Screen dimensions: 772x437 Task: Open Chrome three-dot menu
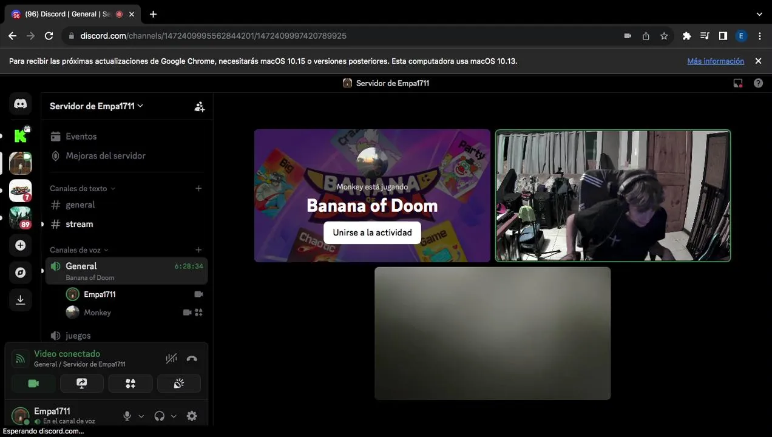[x=759, y=36]
